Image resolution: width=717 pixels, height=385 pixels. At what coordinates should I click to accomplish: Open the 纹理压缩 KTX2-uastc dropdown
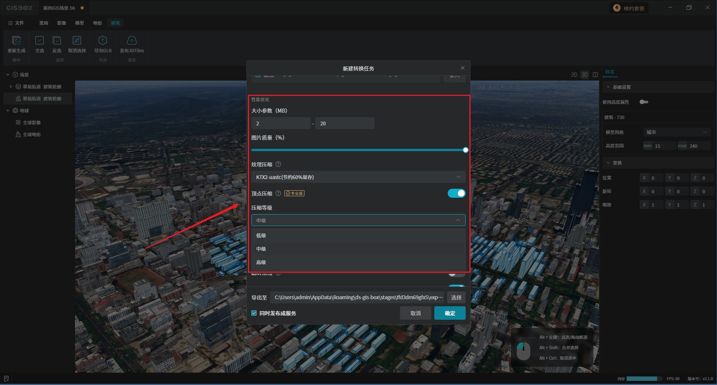click(358, 177)
